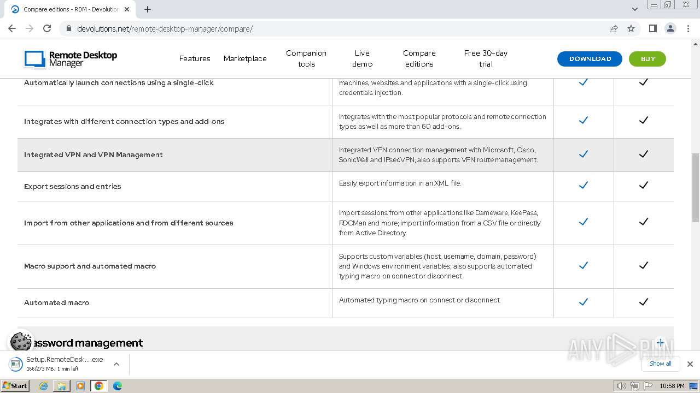Open options for downloaded Setup file

tap(116, 364)
